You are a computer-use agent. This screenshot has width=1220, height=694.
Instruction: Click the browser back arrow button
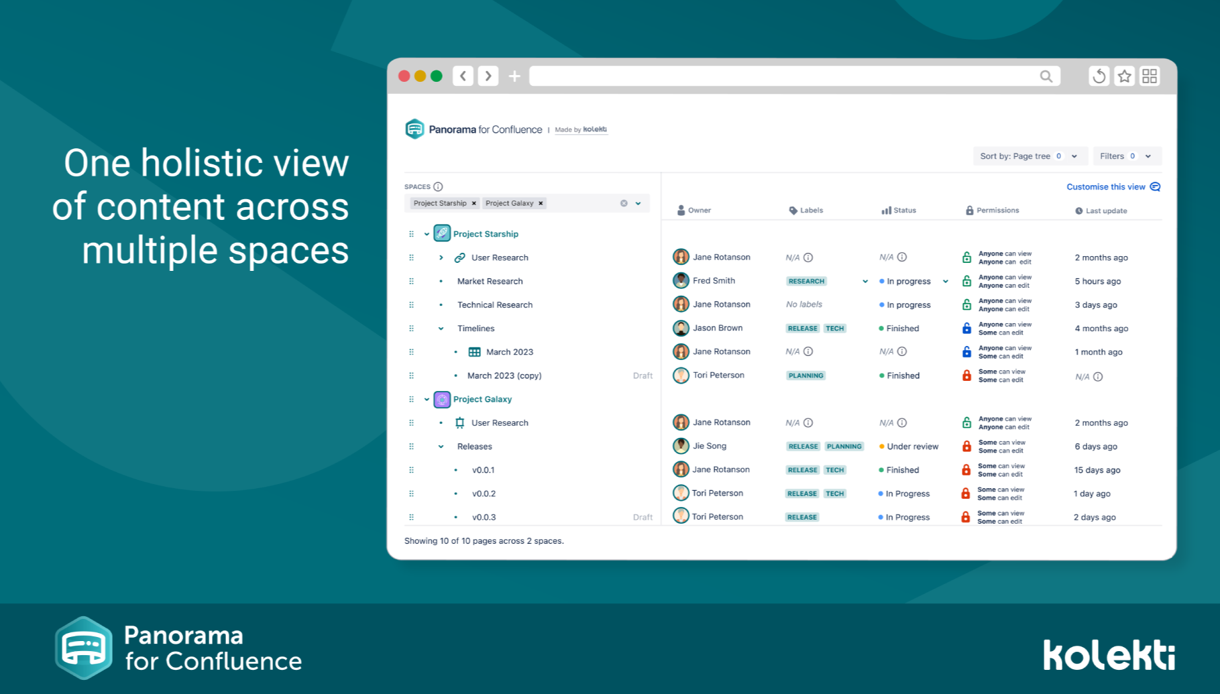(x=463, y=76)
